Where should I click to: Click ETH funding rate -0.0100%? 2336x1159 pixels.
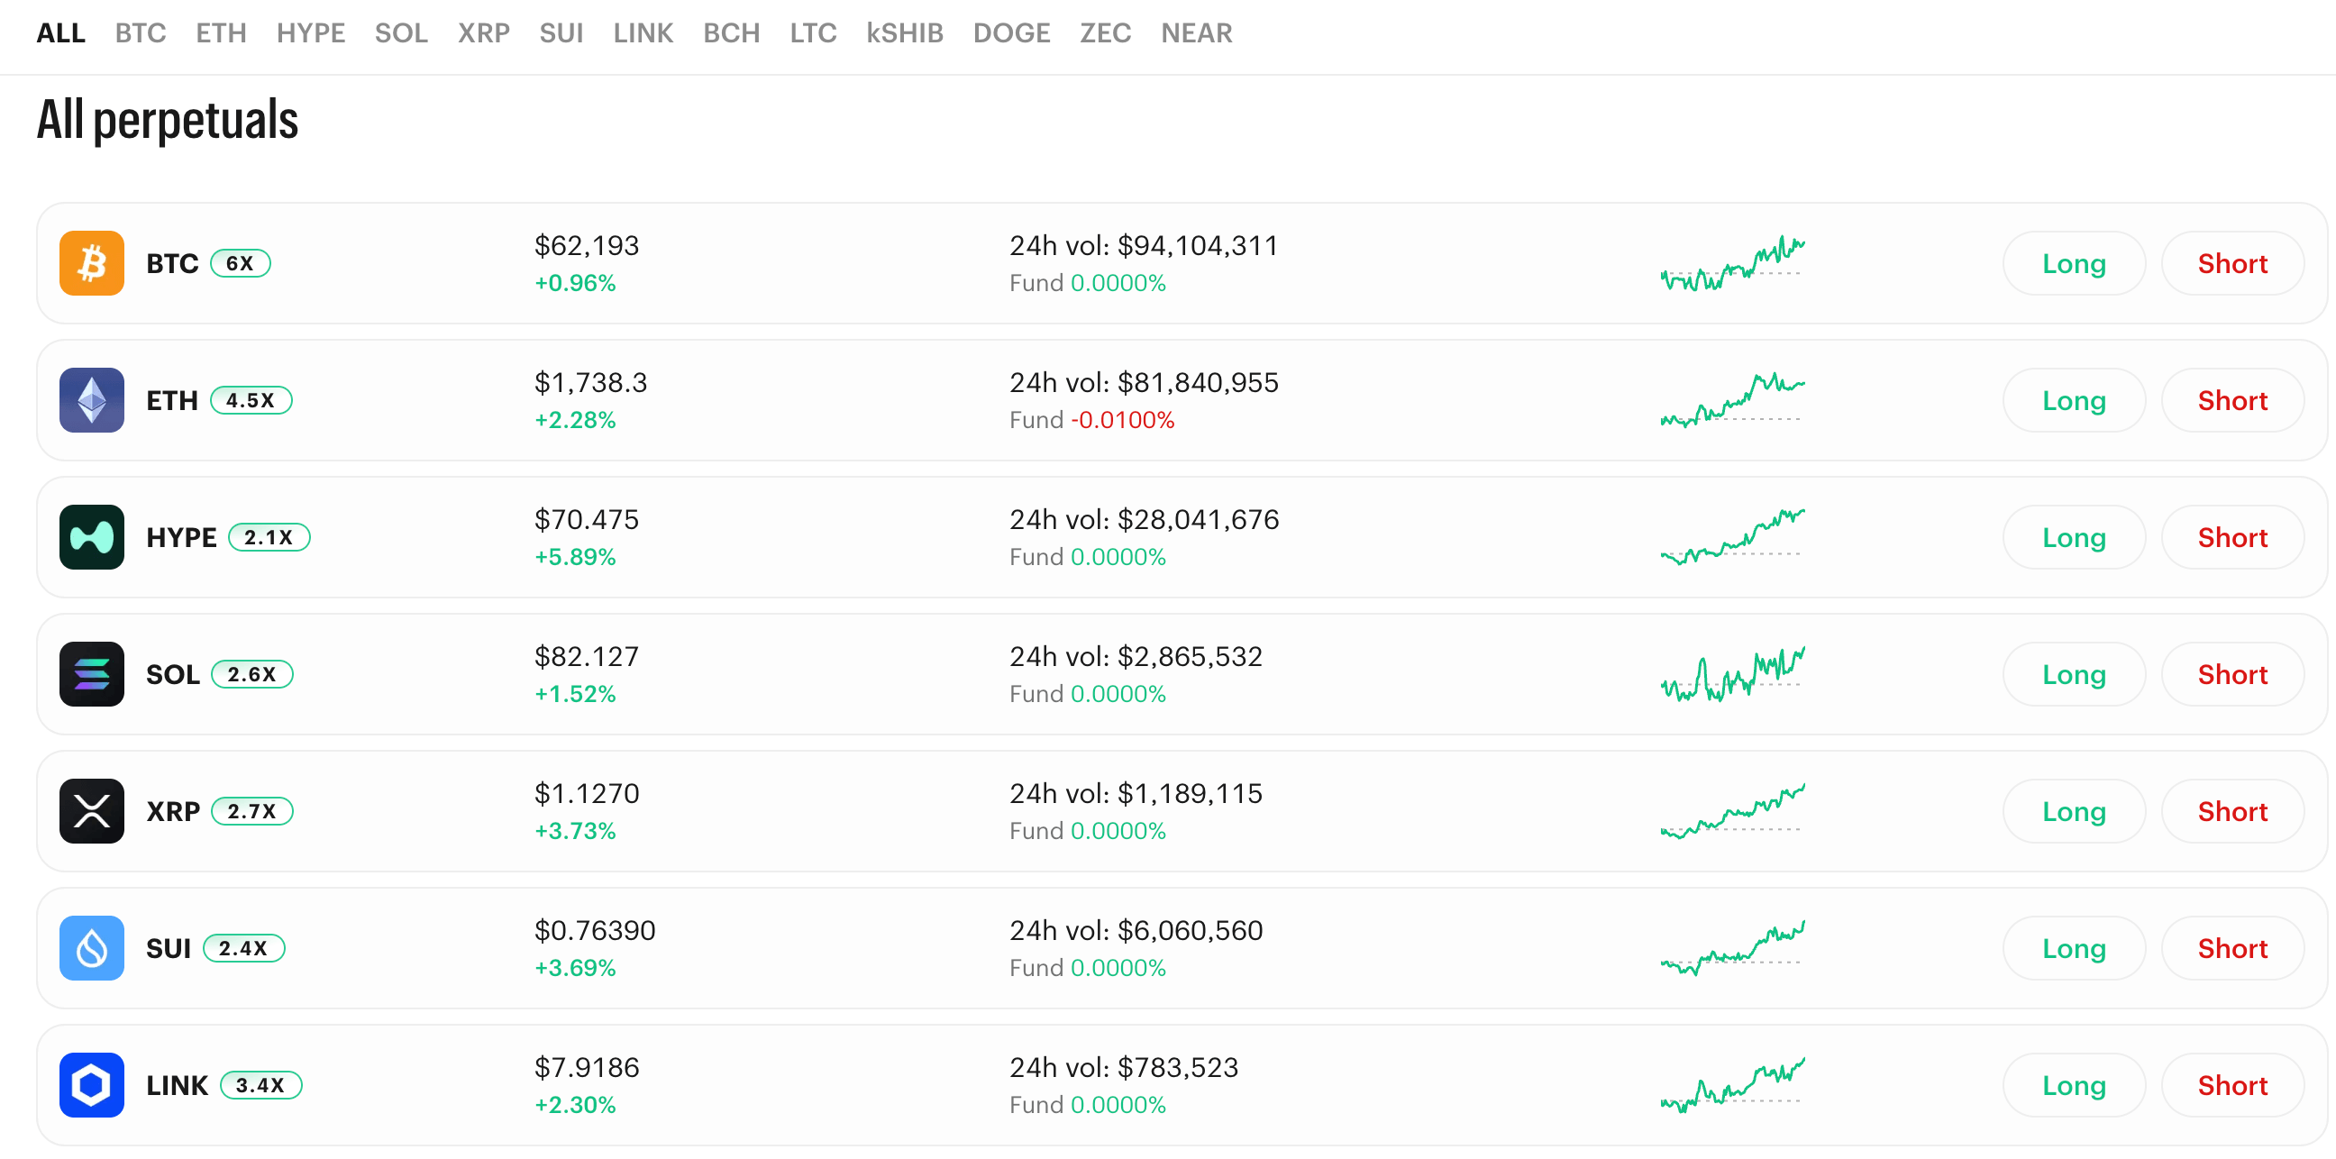(x=1123, y=420)
